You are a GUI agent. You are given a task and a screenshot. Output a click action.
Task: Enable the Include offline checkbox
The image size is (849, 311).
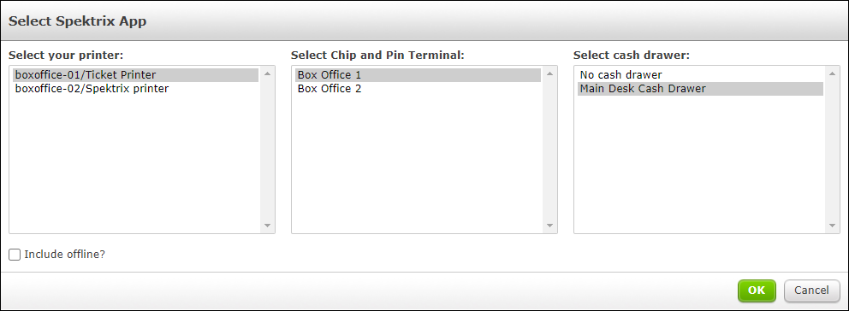[x=15, y=255]
